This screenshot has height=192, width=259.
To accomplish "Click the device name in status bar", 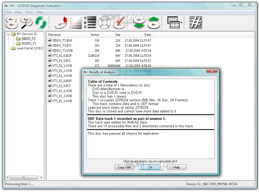I will (x=211, y=184).
